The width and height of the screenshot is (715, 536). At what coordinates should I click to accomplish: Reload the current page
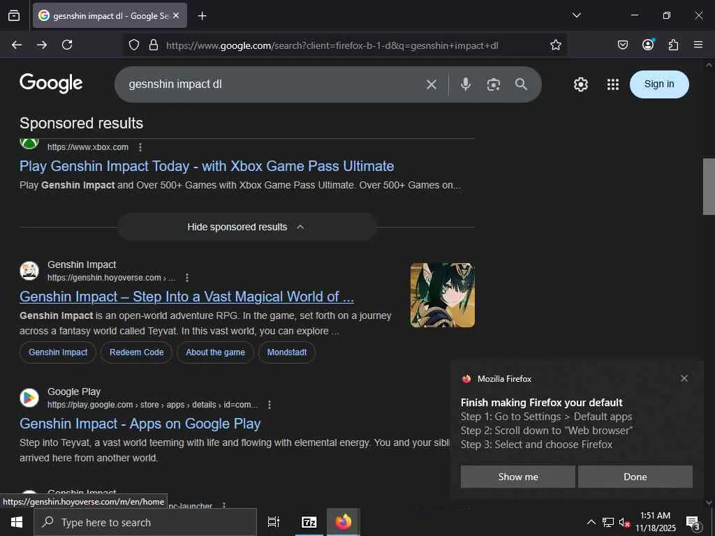[67, 45]
